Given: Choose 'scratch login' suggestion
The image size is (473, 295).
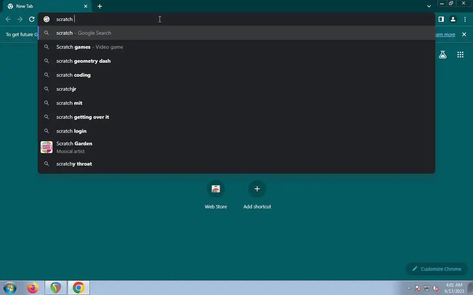Looking at the screenshot, I should click(x=236, y=131).
